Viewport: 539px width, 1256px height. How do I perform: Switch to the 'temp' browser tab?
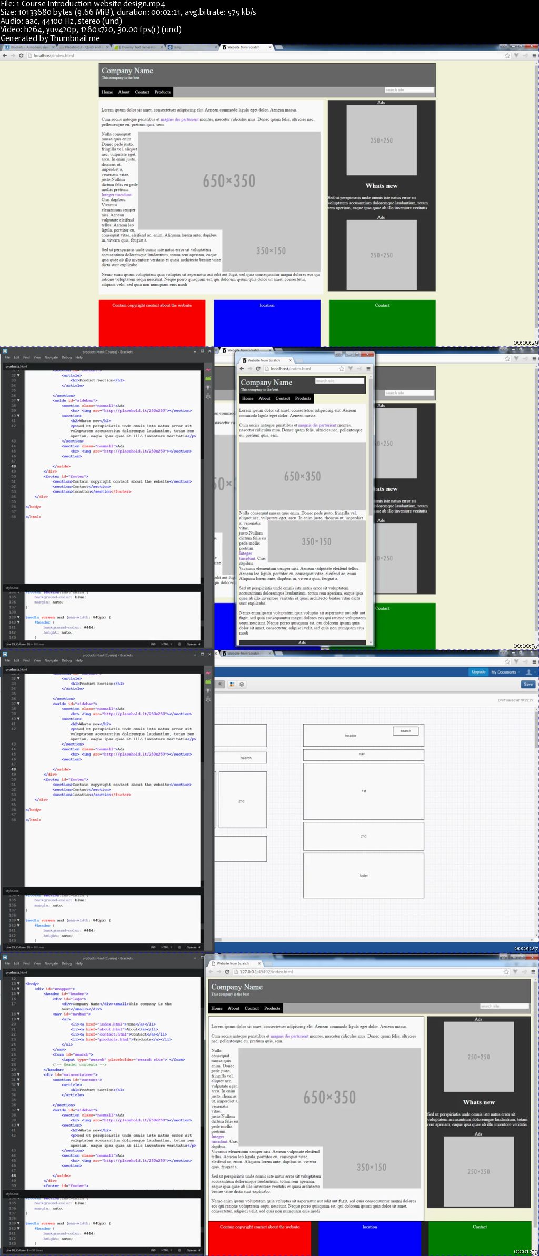pyautogui.click(x=192, y=47)
